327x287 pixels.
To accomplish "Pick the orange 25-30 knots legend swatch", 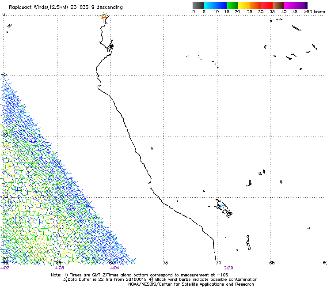I will click(x=255, y=5).
